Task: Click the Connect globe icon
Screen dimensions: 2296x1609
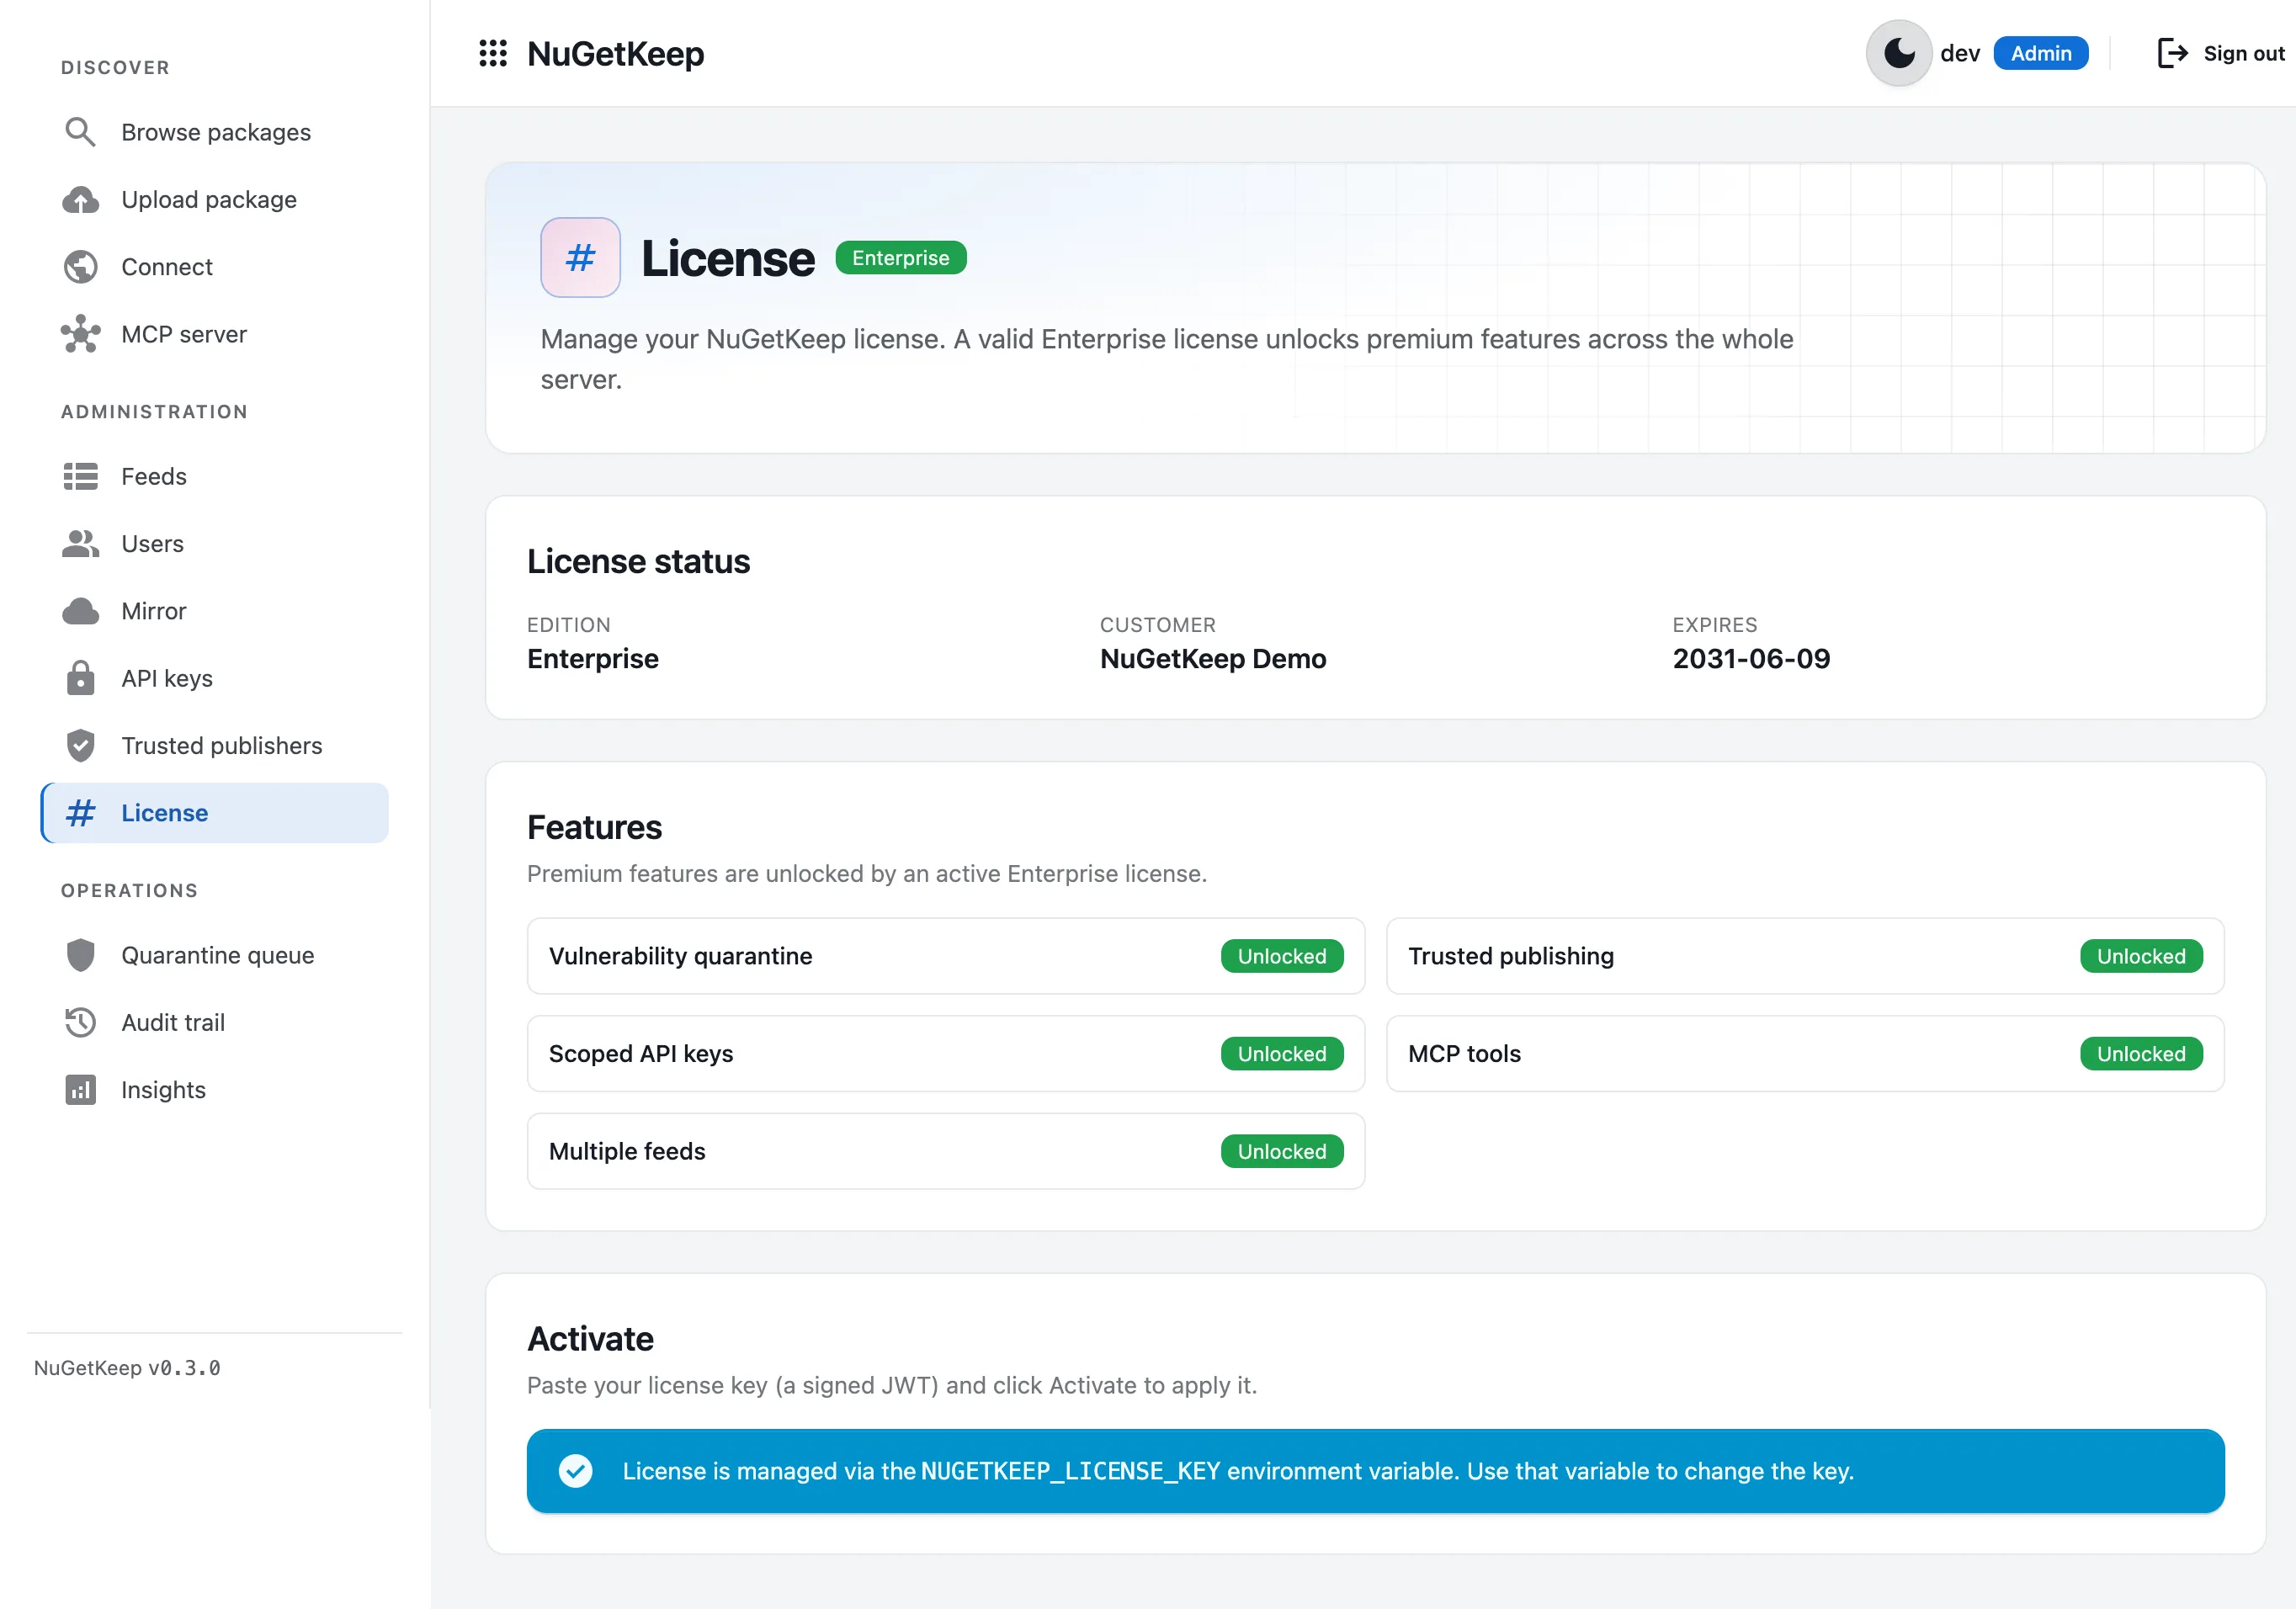Action: pos(80,267)
